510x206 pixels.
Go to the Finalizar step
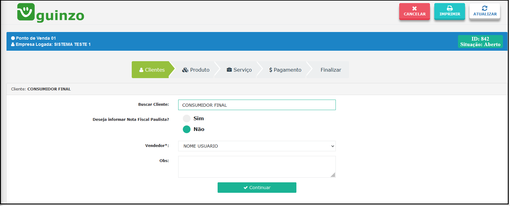pos(331,70)
